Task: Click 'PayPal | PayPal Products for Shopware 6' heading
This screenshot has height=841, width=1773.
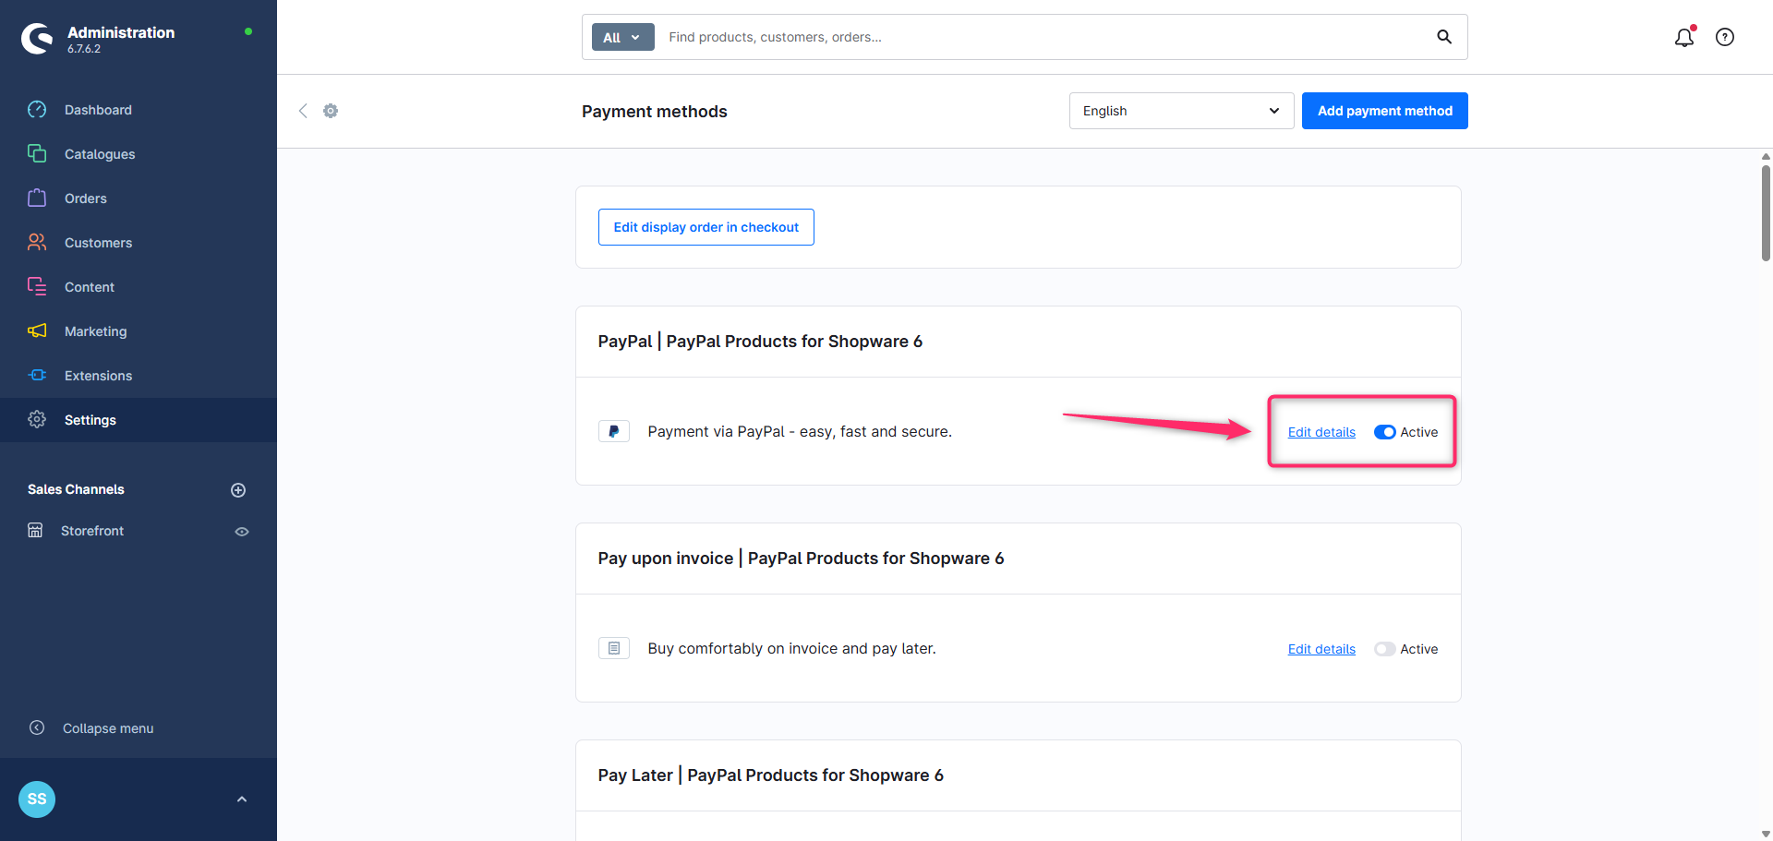Action: pos(760,342)
